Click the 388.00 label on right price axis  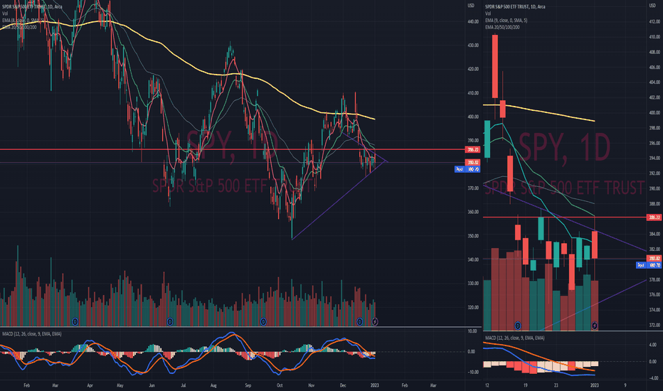tap(654, 204)
